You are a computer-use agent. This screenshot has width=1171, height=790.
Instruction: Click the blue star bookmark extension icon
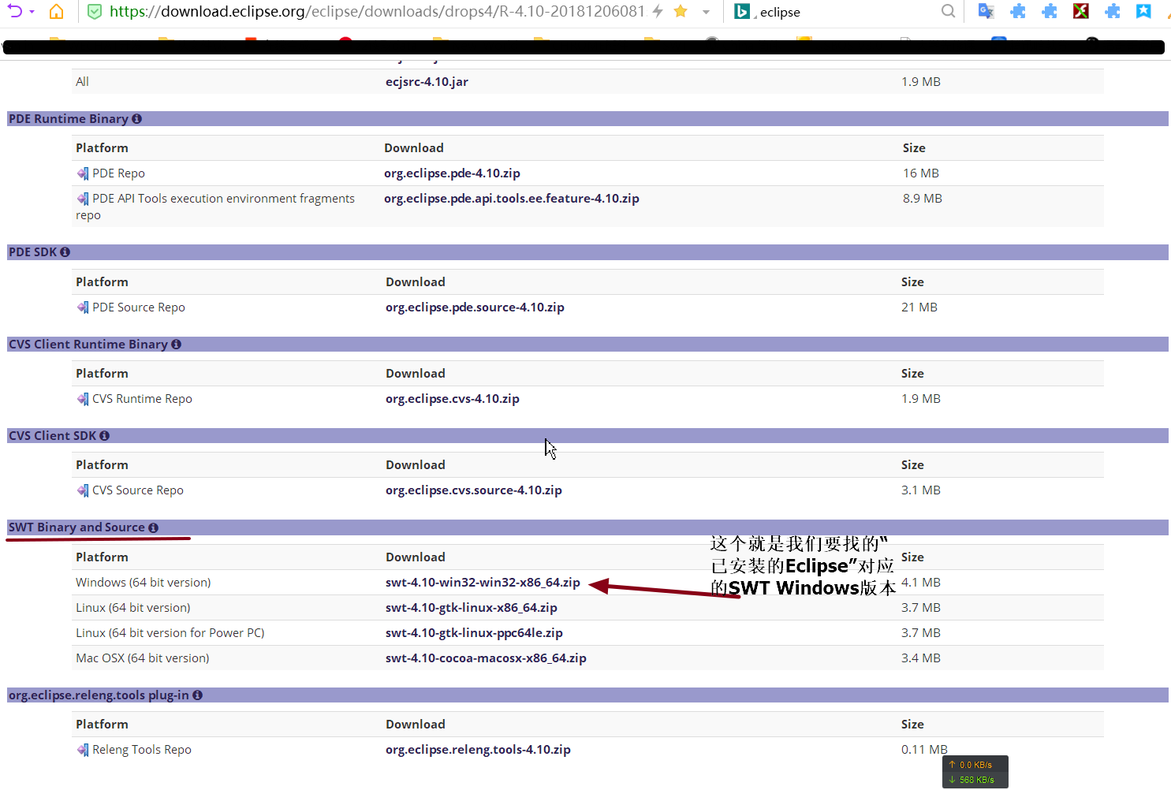1143,11
